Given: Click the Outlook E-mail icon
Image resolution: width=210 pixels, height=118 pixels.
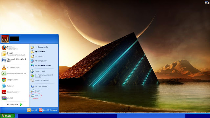Looking at the screenshot, I should click(4, 54).
